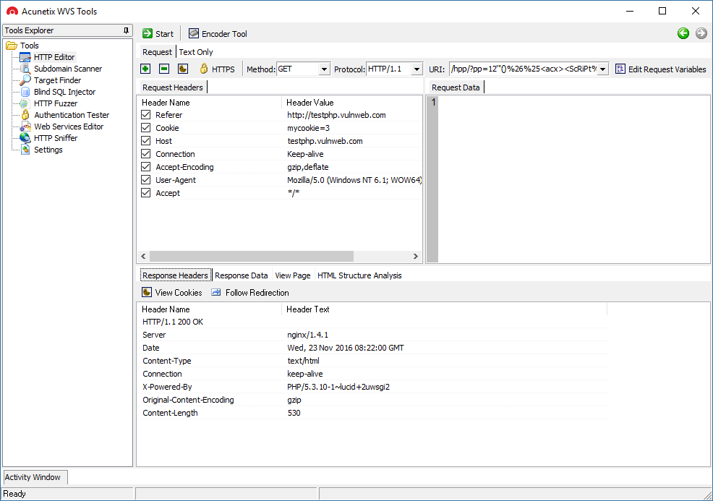Uncheck the Cookie header checkbox

click(145, 128)
